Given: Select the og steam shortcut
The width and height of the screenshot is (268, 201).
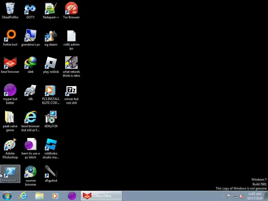Looking at the screenshot, I should point(51,38).
